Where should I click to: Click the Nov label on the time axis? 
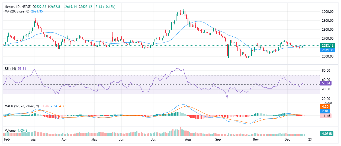(x=256, y=139)
